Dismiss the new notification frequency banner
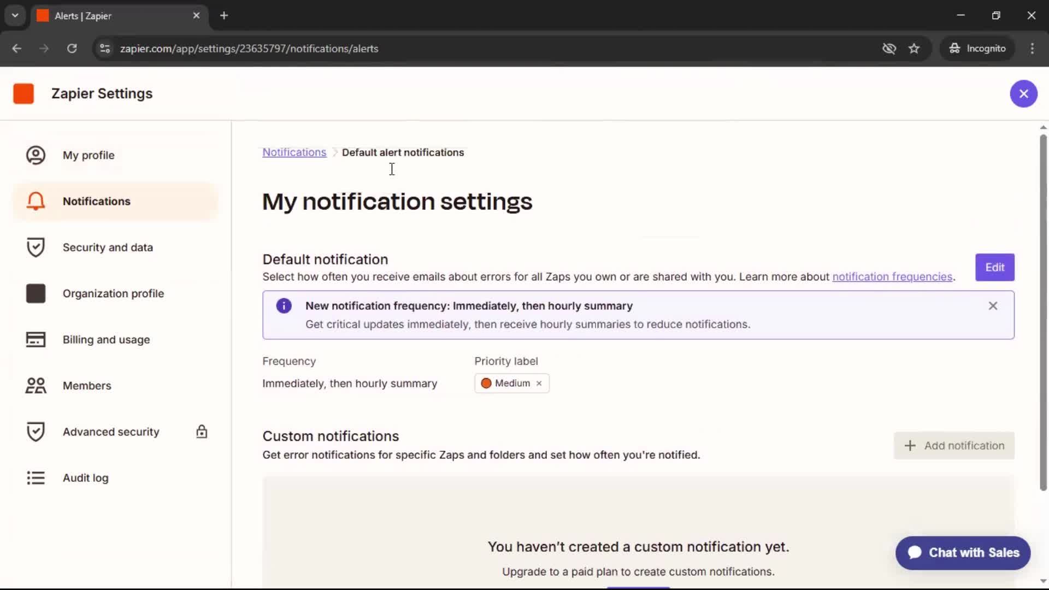The width and height of the screenshot is (1049, 590). tap(993, 306)
